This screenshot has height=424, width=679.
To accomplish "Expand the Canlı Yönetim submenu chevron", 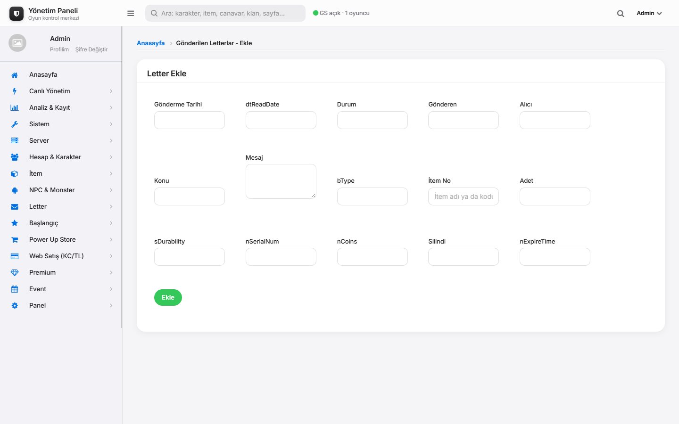I will [x=111, y=91].
